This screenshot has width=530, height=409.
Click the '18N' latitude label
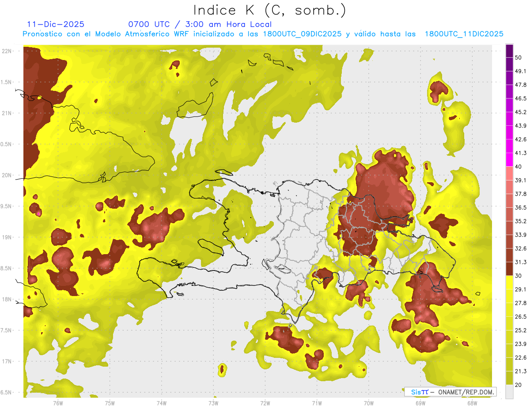point(7,299)
